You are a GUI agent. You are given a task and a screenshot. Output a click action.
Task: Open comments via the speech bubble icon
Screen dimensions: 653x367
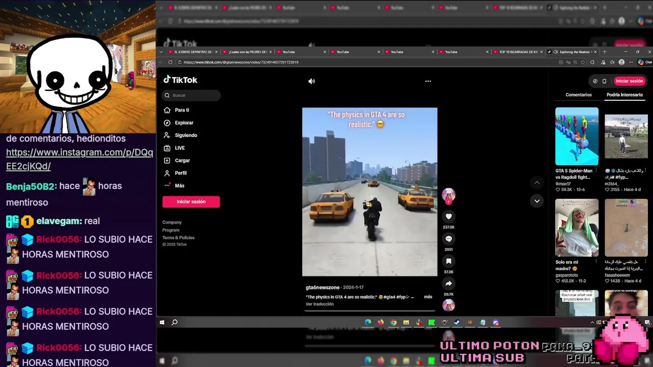click(x=448, y=239)
